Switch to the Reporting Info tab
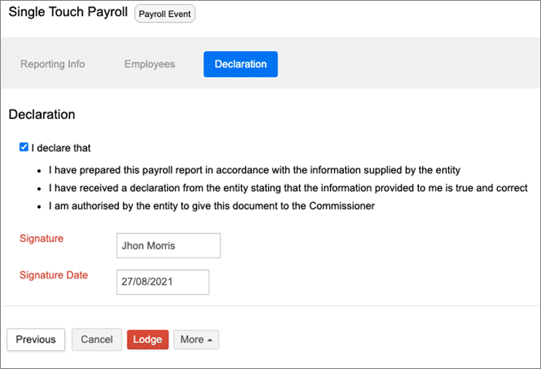 point(53,64)
